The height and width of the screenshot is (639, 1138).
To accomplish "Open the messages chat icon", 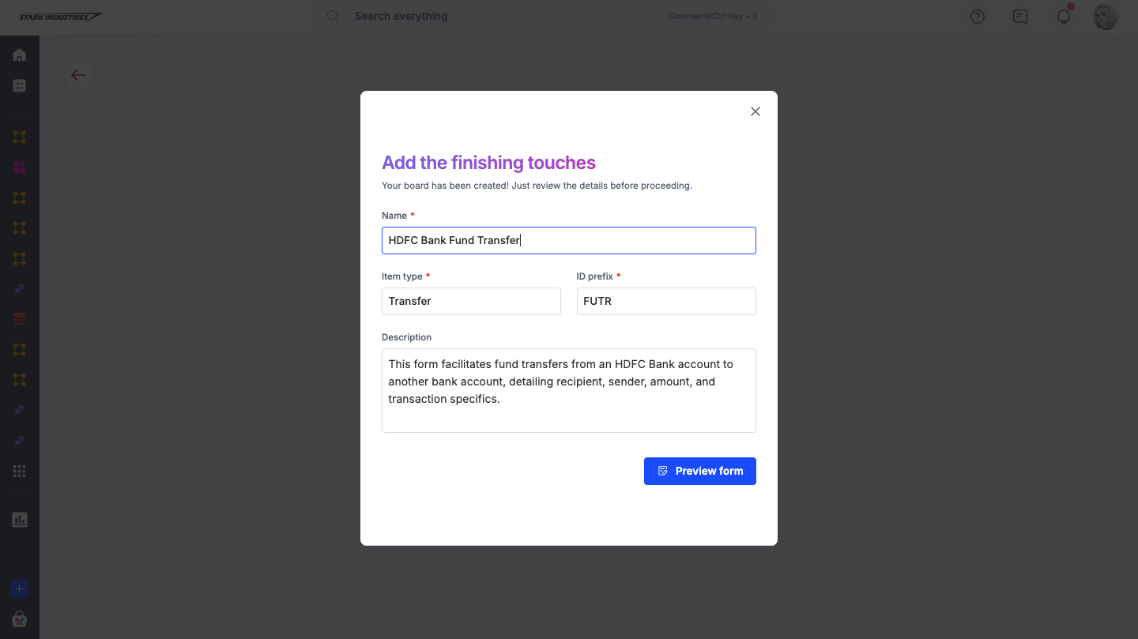I will (1020, 17).
